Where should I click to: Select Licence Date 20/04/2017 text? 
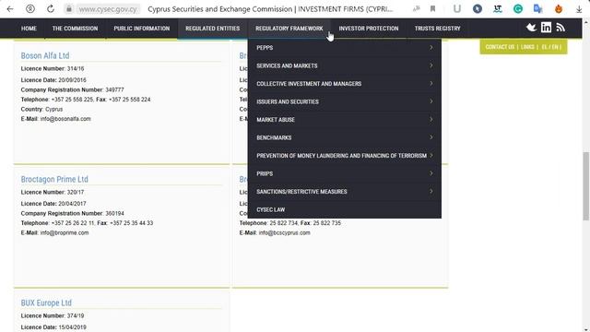click(x=53, y=203)
